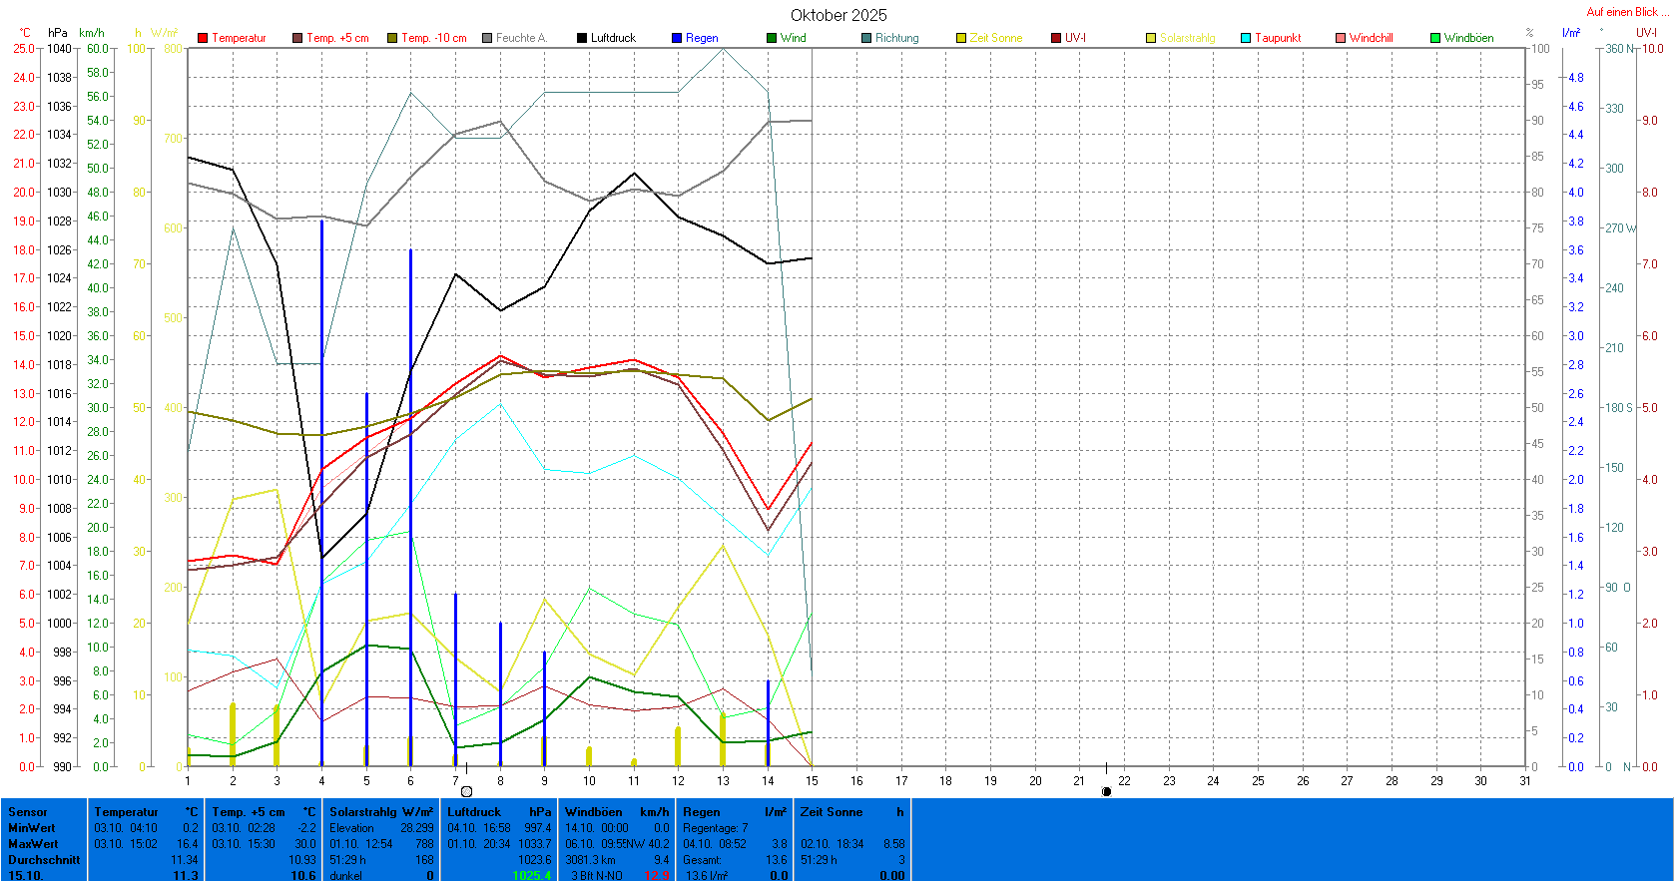The image size is (1674, 881).
Task: Click the pink Windchill legend square
Action: (1341, 38)
